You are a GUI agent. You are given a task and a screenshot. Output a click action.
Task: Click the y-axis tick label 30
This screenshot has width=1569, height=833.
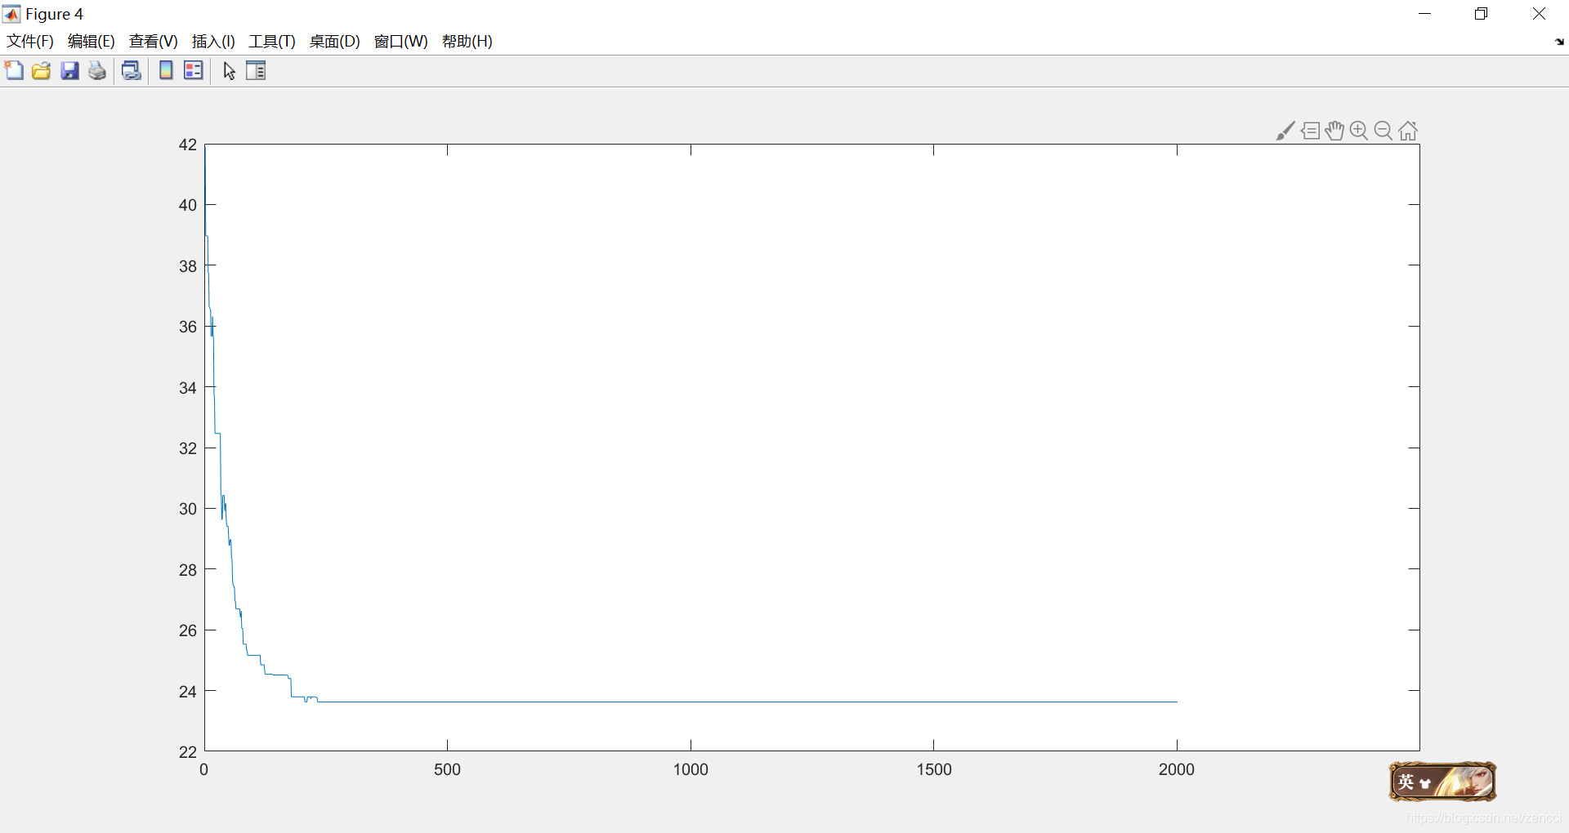click(x=188, y=509)
